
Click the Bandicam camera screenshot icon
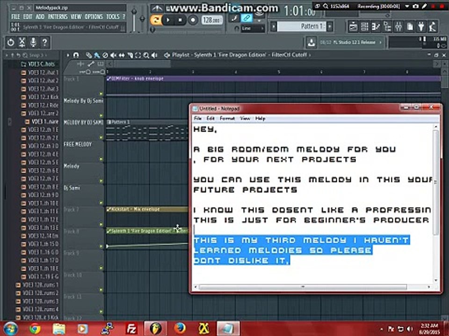[415, 6]
